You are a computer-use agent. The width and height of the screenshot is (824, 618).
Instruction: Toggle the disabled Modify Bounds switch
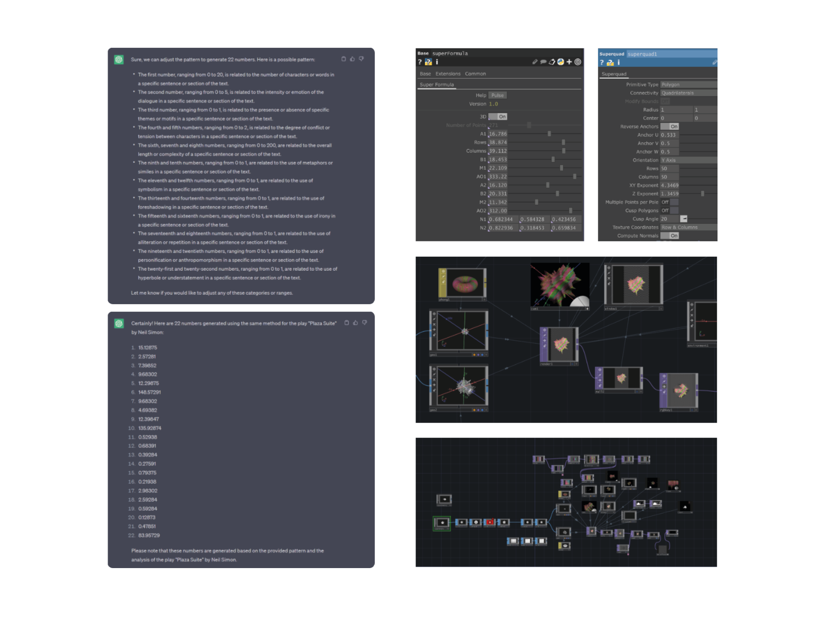tap(665, 101)
